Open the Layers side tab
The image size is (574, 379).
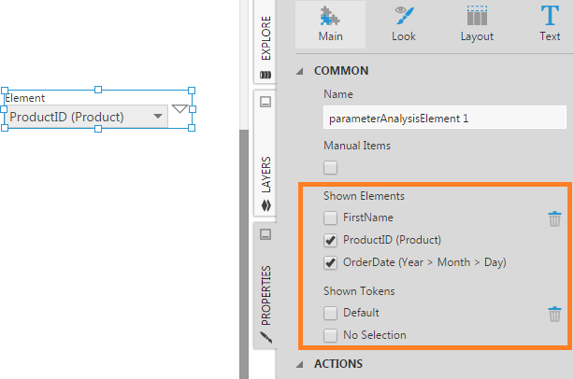click(x=265, y=173)
